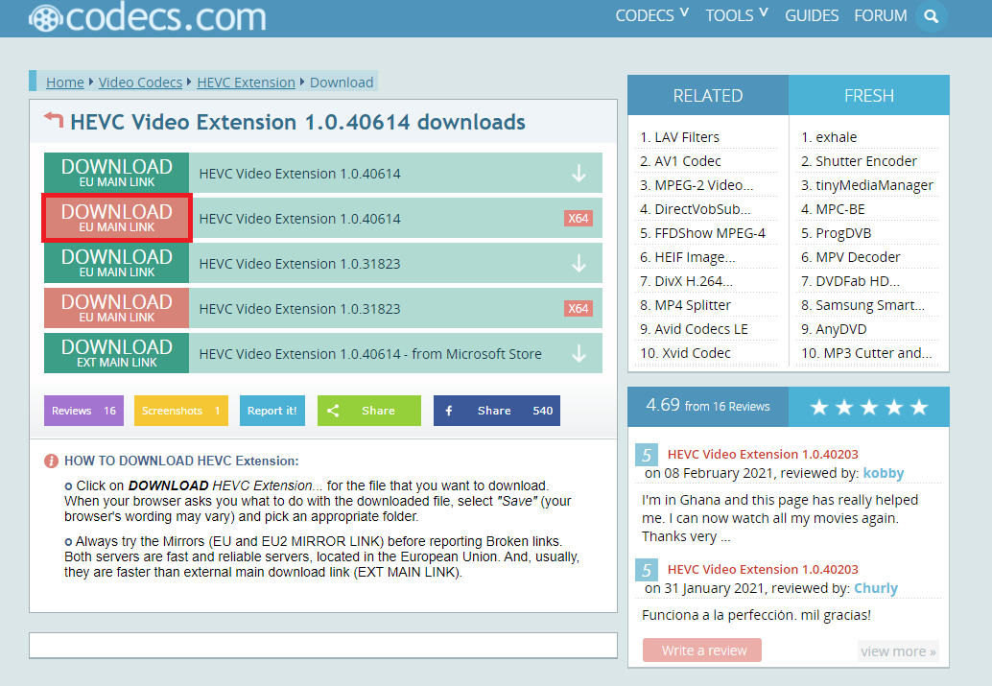Open reviewer kobby's profile link

point(884,473)
